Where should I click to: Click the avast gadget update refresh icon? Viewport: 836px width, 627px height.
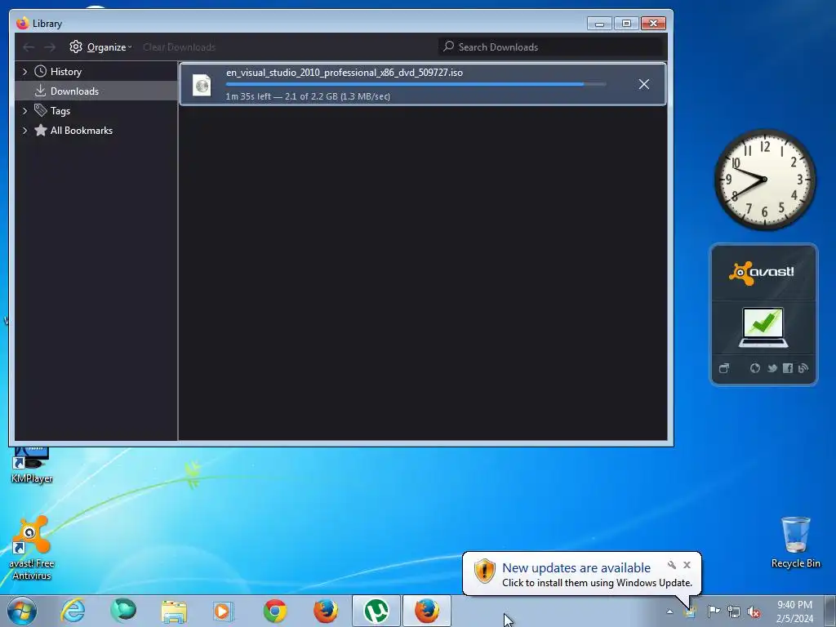click(x=754, y=368)
